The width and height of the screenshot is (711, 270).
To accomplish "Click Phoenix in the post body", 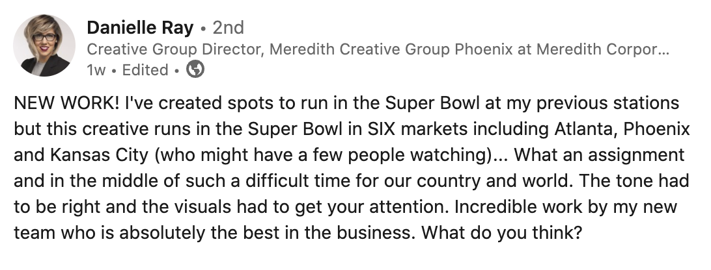I will (x=656, y=129).
